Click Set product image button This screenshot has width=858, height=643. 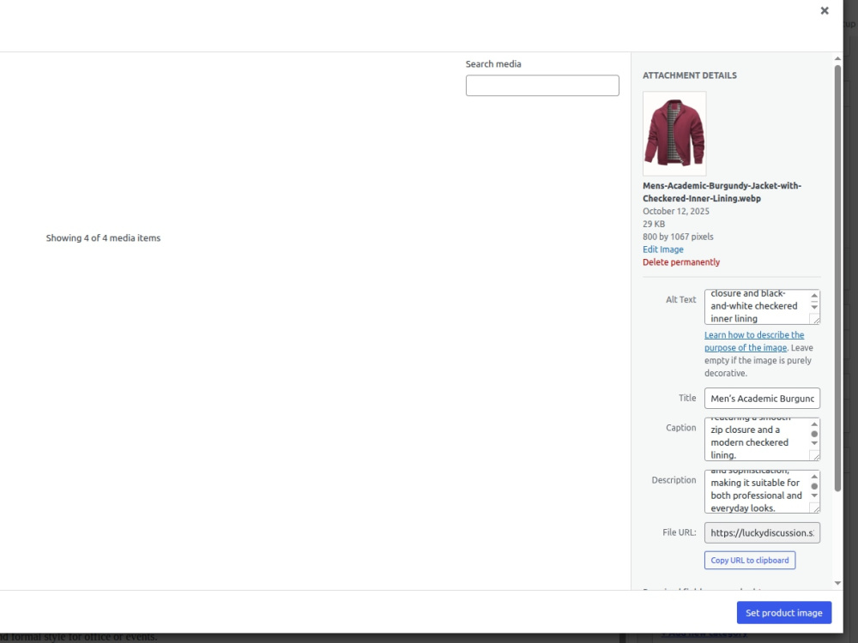pos(783,612)
